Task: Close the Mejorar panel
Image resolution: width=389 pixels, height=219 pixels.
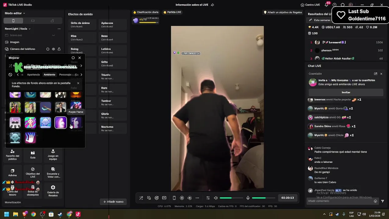Action: point(80,58)
